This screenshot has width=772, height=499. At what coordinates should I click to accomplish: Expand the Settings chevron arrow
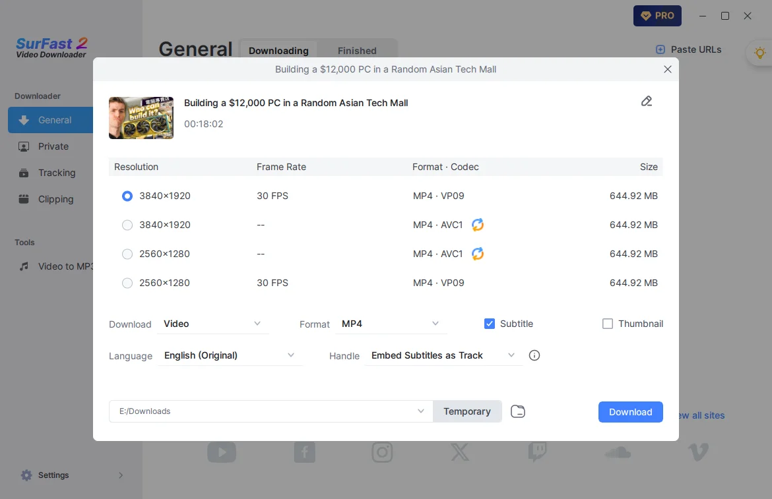click(121, 475)
